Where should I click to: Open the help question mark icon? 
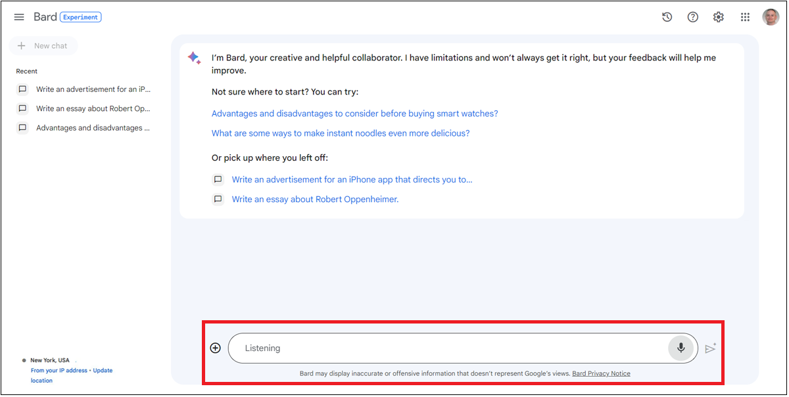692,17
